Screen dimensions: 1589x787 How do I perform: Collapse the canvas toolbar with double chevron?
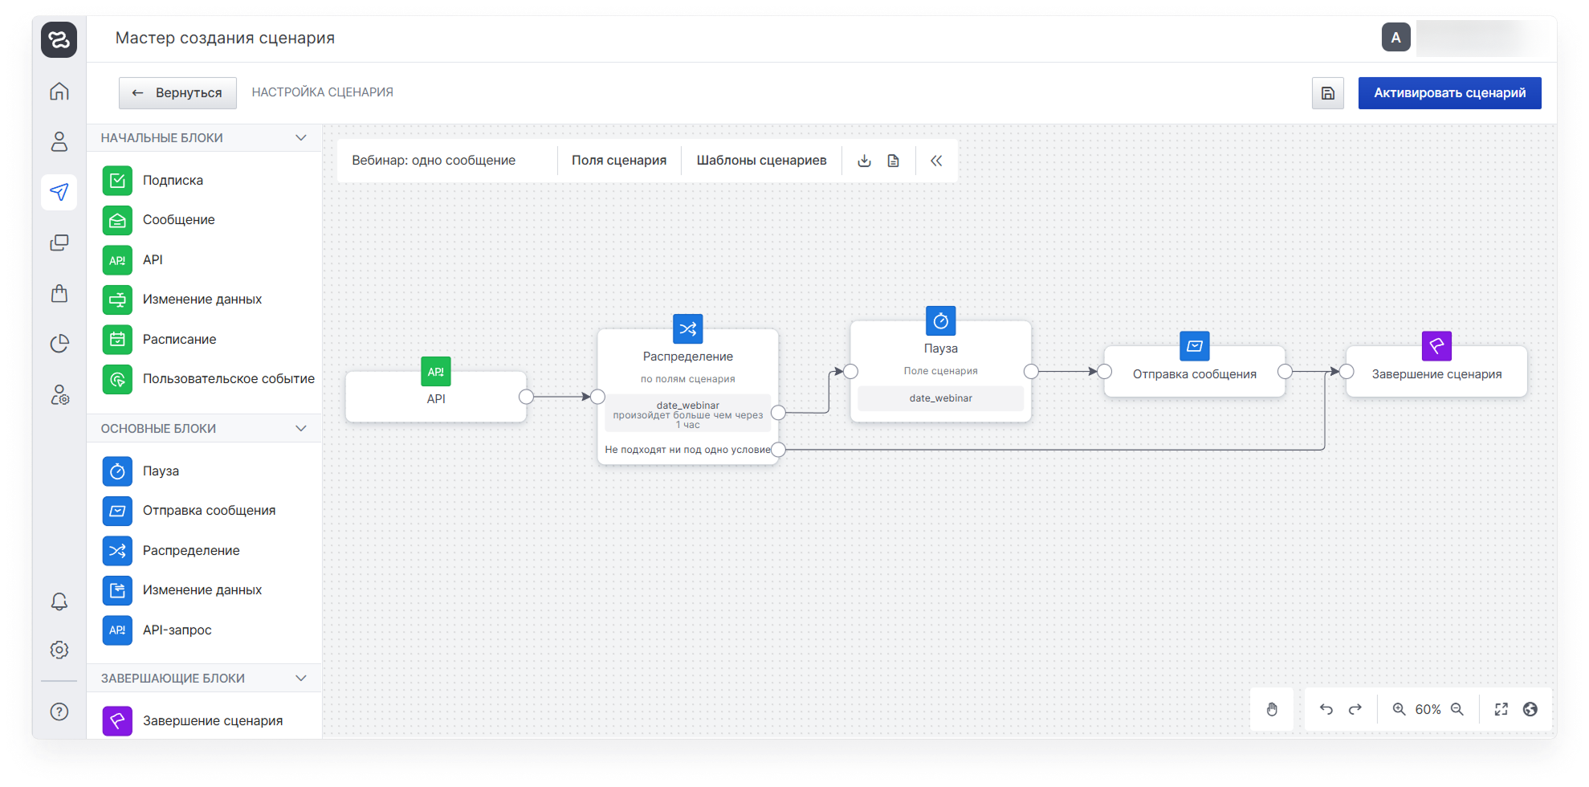coord(936,161)
